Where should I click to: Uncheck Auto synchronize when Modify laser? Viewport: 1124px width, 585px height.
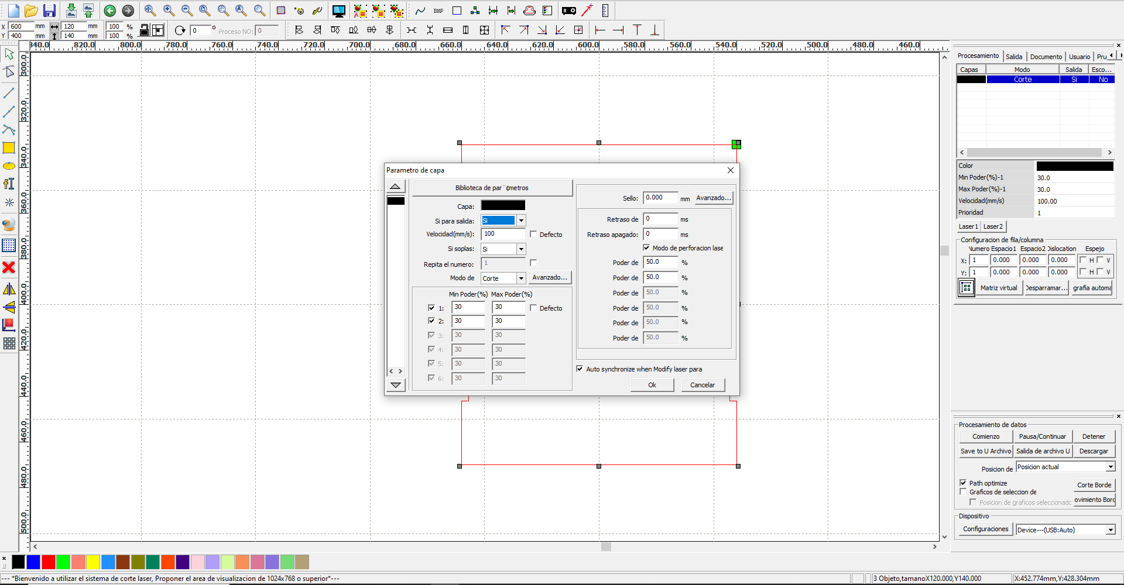click(x=580, y=369)
